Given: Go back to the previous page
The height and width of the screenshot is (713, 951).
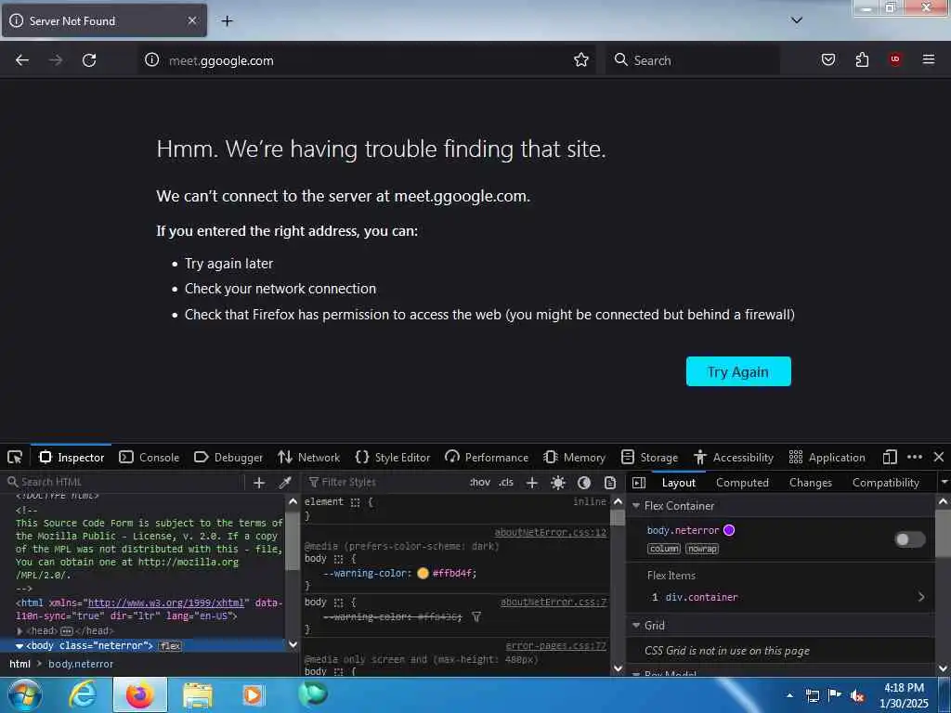Looking at the screenshot, I should click(x=22, y=60).
